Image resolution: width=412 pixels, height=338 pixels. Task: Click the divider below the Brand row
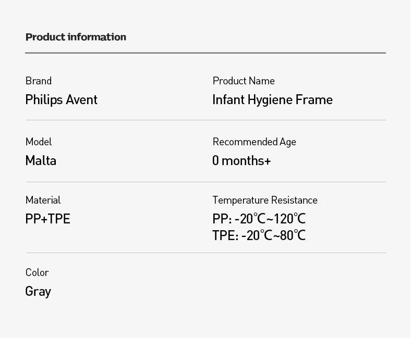206,120
